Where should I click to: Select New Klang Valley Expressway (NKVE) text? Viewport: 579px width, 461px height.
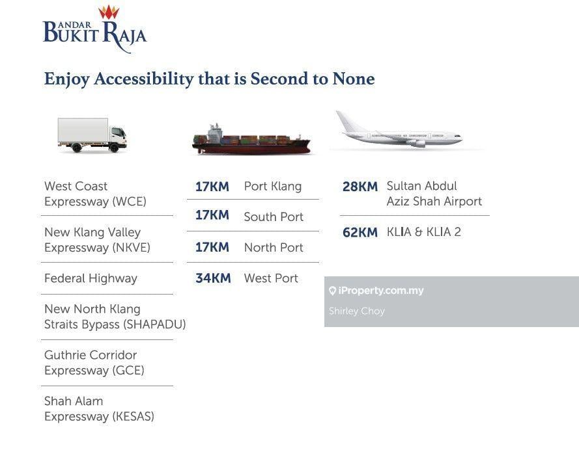click(x=97, y=240)
